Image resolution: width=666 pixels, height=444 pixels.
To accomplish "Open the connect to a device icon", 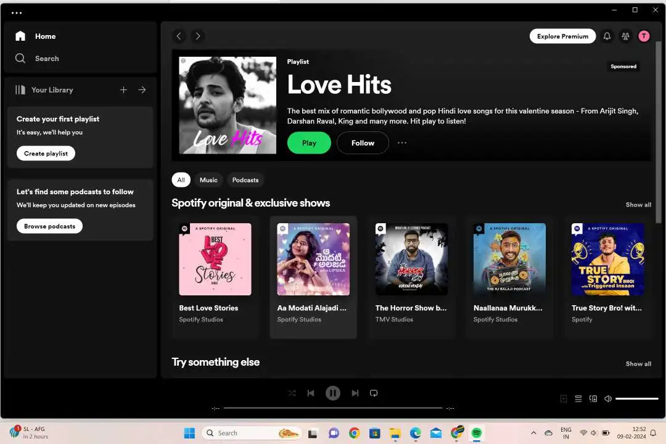I will 593,398.
